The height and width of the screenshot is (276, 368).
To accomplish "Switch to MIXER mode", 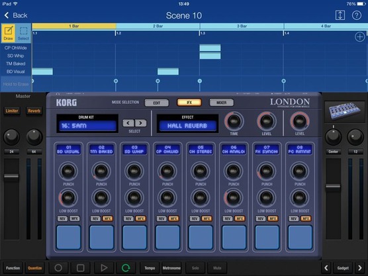I will tap(222, 103).
